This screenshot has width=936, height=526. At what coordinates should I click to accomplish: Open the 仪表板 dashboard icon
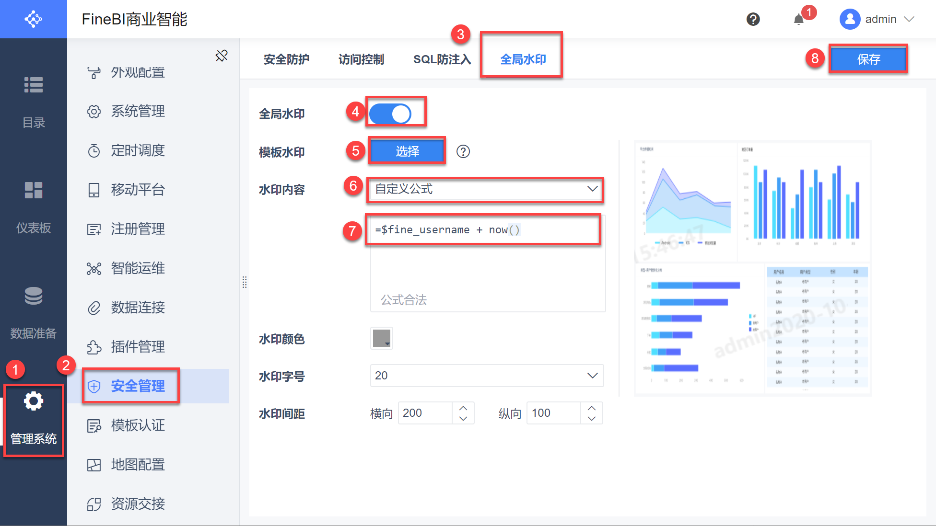34,190
